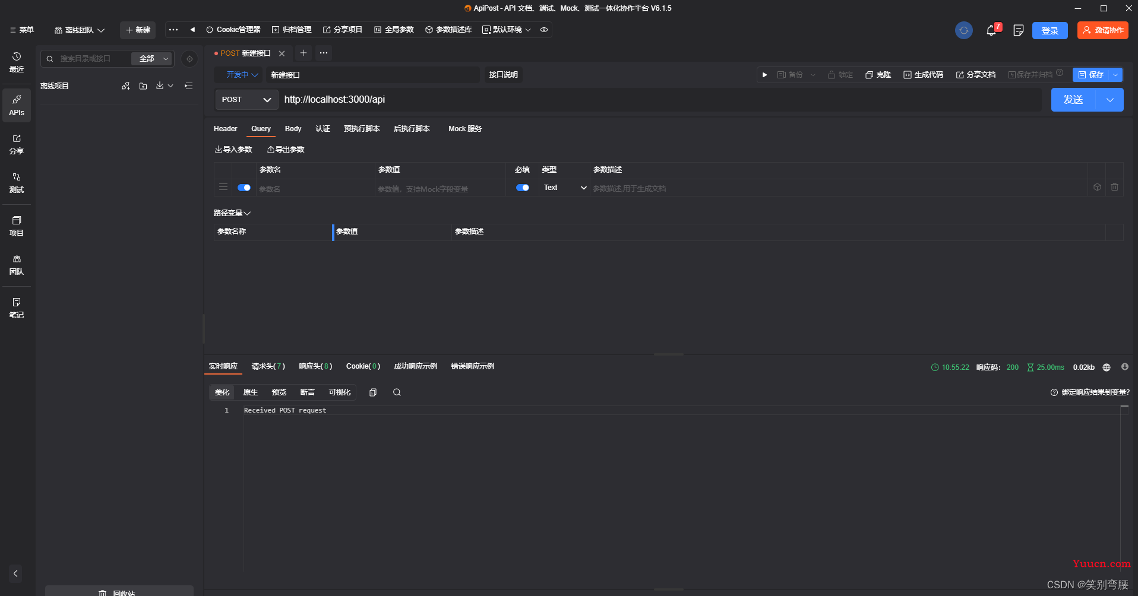Click the locate target icon beside search
1138x596 pixels.
(x=189, y=59)
